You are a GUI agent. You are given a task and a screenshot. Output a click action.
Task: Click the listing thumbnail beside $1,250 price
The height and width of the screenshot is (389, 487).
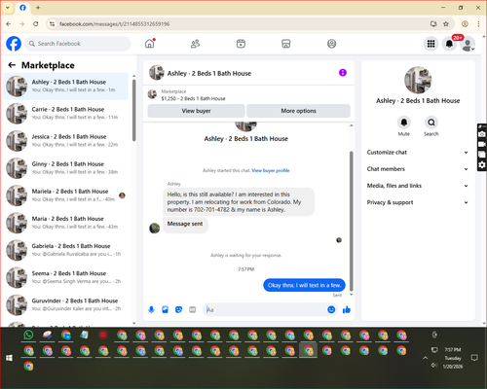tap(152, 94)
